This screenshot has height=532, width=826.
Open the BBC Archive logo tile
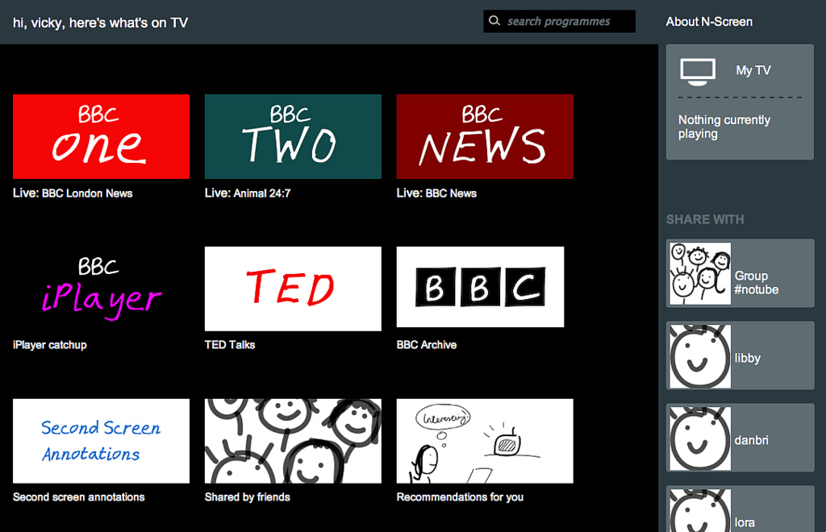[x=480, y=287]
